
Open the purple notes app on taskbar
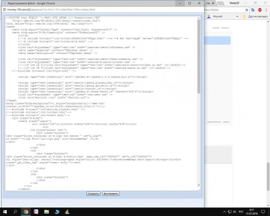(x=36, y=211)
